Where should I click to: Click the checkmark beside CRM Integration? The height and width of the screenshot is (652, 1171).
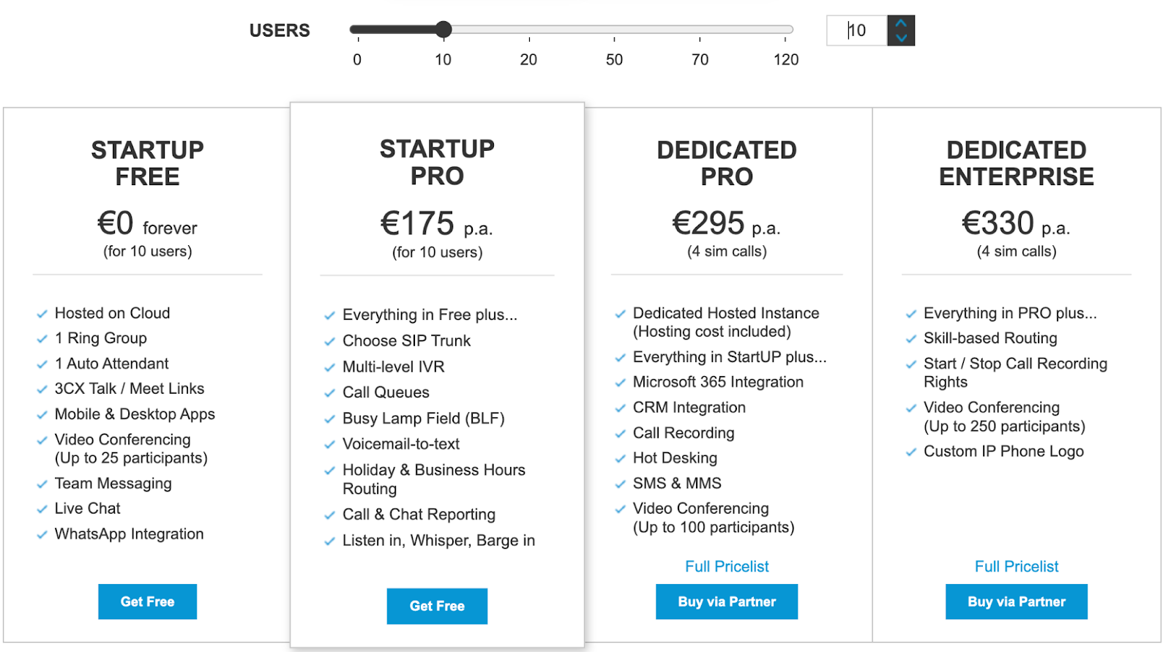[621, 408]
